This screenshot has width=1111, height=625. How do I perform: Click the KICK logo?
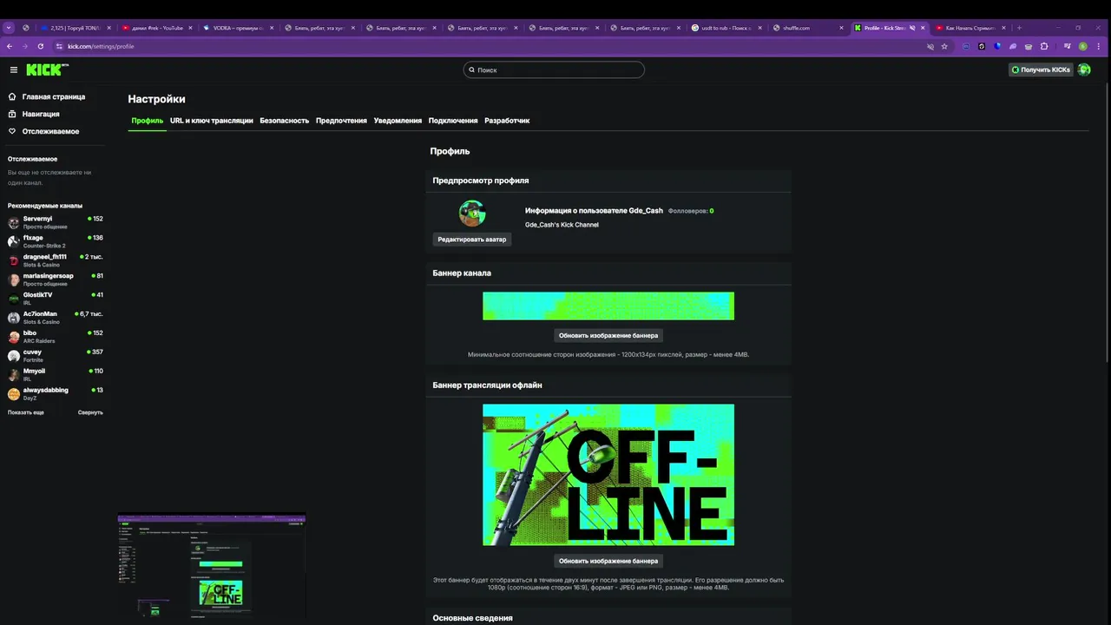[47, 69]
